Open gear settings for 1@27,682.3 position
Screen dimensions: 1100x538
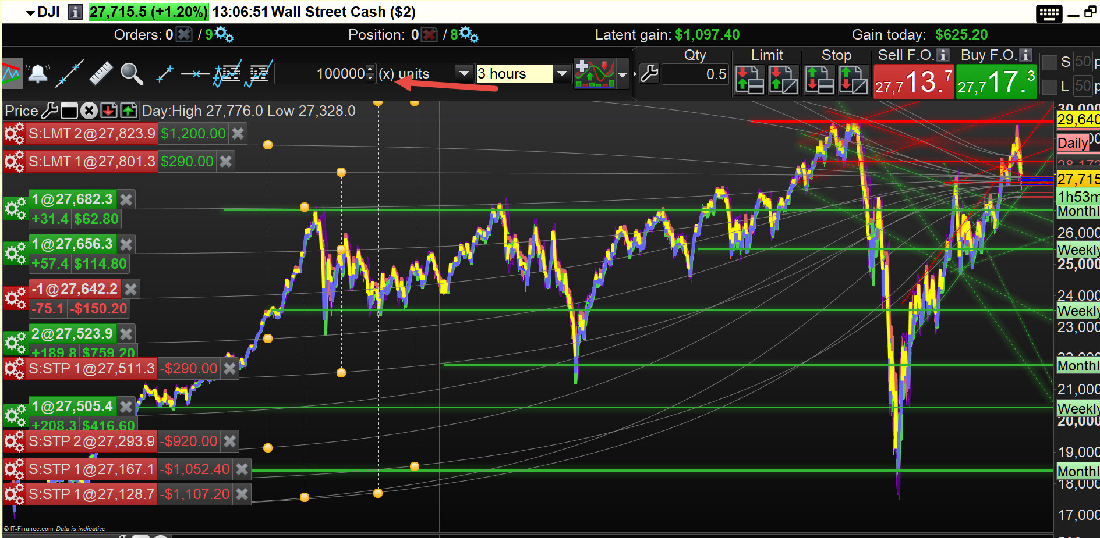[16, 208]
